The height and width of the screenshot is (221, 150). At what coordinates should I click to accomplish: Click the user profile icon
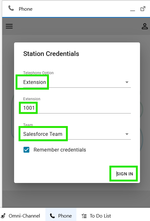tap(145, 26)
